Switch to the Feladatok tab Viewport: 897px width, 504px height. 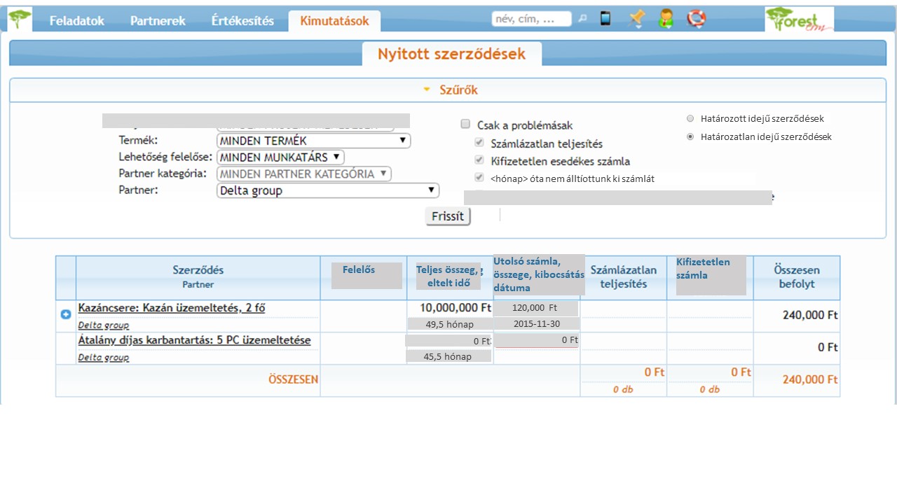pyautogui.click(x=76, y=21)
